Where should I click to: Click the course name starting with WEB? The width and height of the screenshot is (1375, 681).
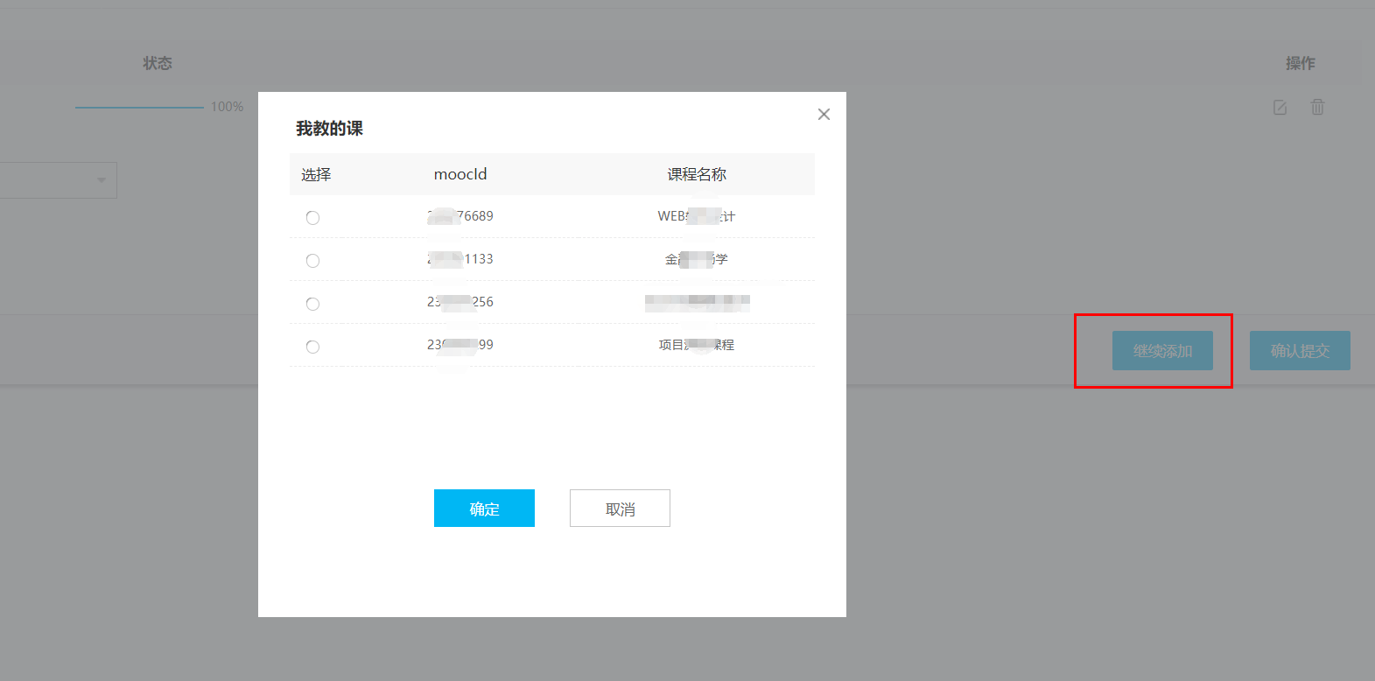point(696,216)
